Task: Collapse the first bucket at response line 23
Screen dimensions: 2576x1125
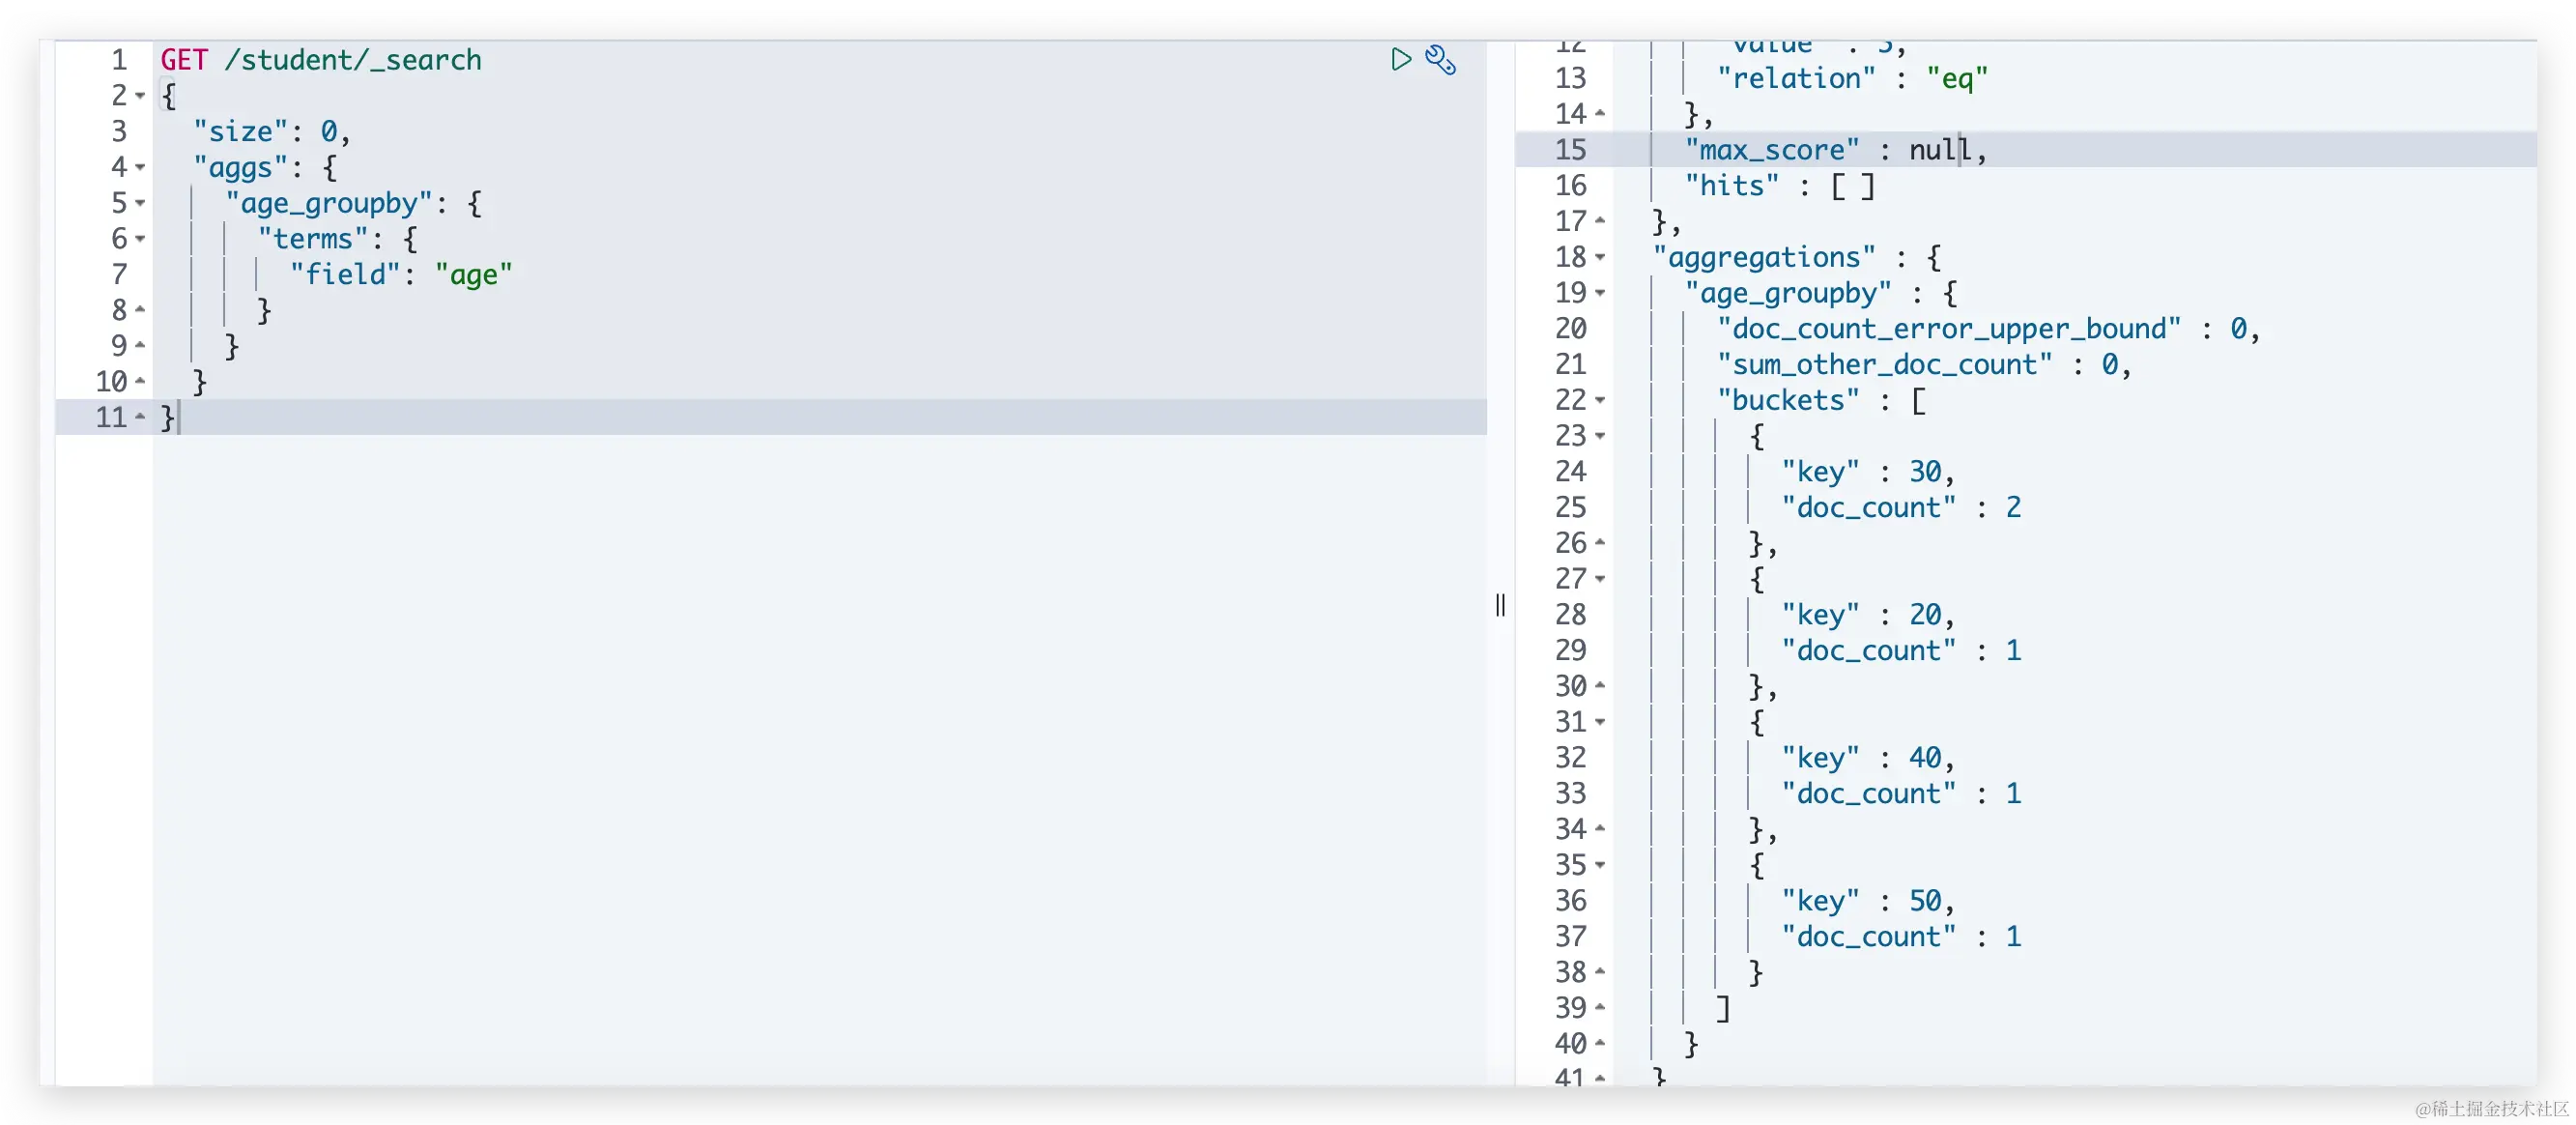Action: [x=1600, y=436]
